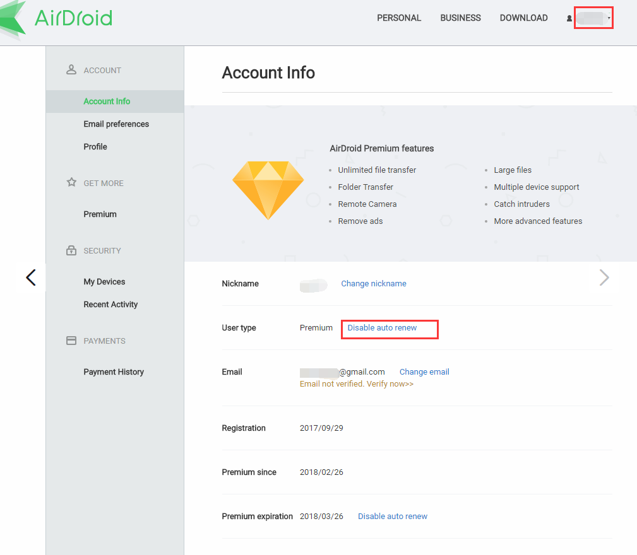Click premium since date 2018/02/26
The width and height of the screenshot is (637, 555).
click(321, 472)
